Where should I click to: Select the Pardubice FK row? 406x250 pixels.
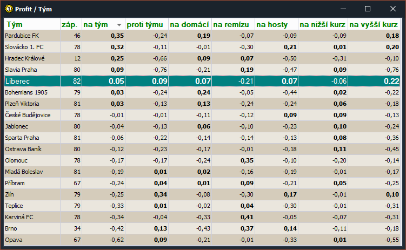[x=202, y=36]
